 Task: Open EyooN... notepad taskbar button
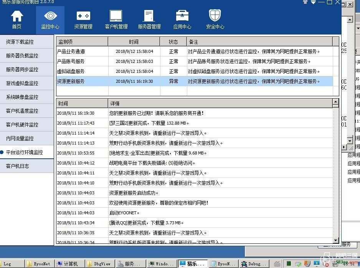point(223,264)
